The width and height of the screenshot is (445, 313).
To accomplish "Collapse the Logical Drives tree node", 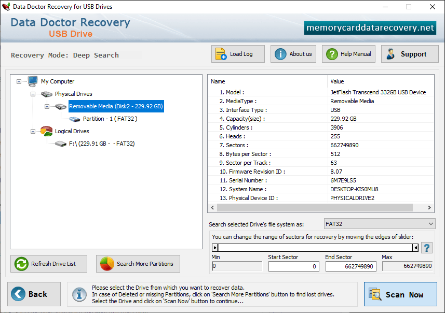I will (33, 132).
